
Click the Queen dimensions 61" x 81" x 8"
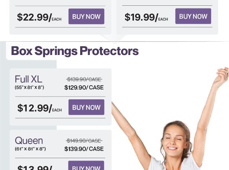click(x=30, y=149)
